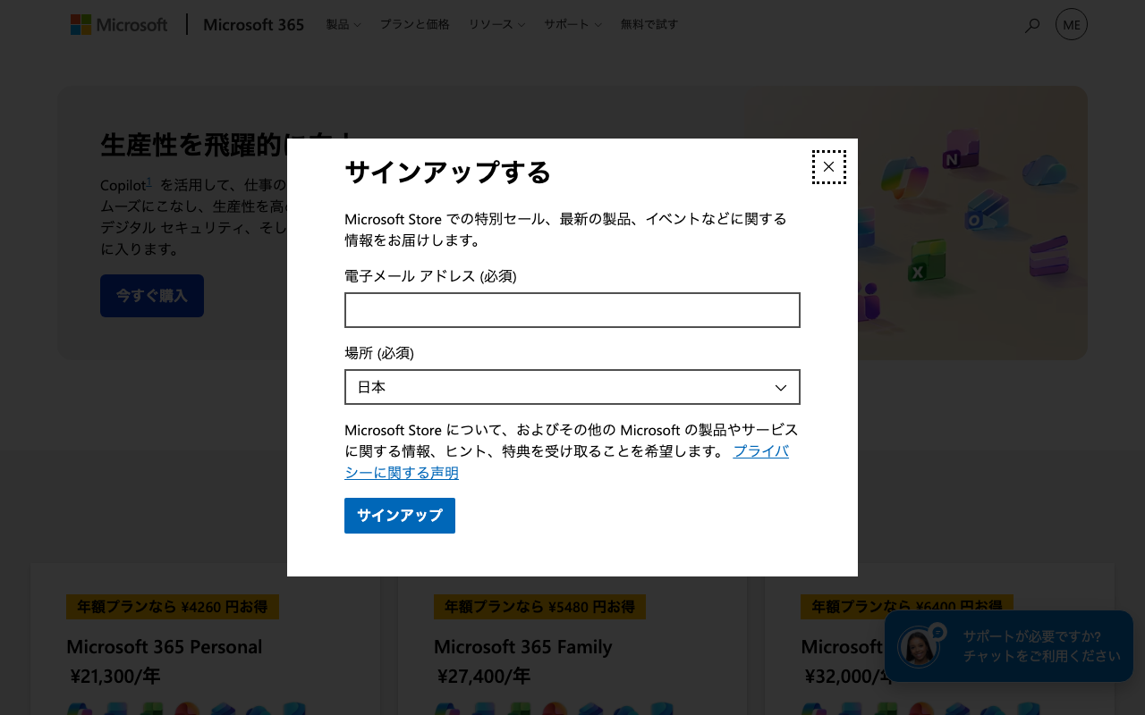Image resolution: width=1145 pixels, height=715 pixels.
Task: Click the Copilot footnote 1 link
Action: tap(149, 182)
